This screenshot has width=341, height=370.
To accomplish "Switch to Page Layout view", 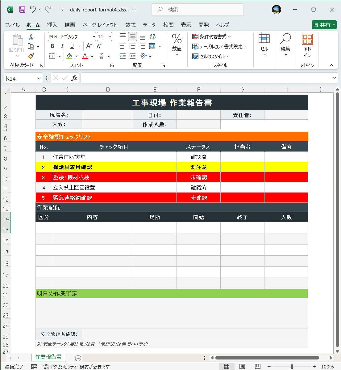I will click(x=242, y=366).
